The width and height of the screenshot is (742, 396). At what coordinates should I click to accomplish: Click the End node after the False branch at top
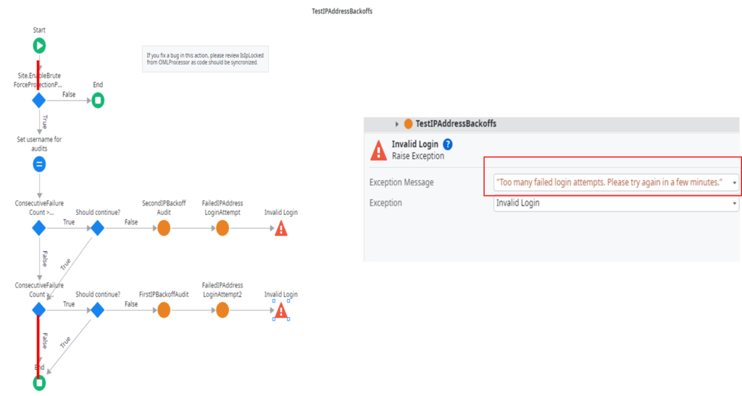coord(98,100)
